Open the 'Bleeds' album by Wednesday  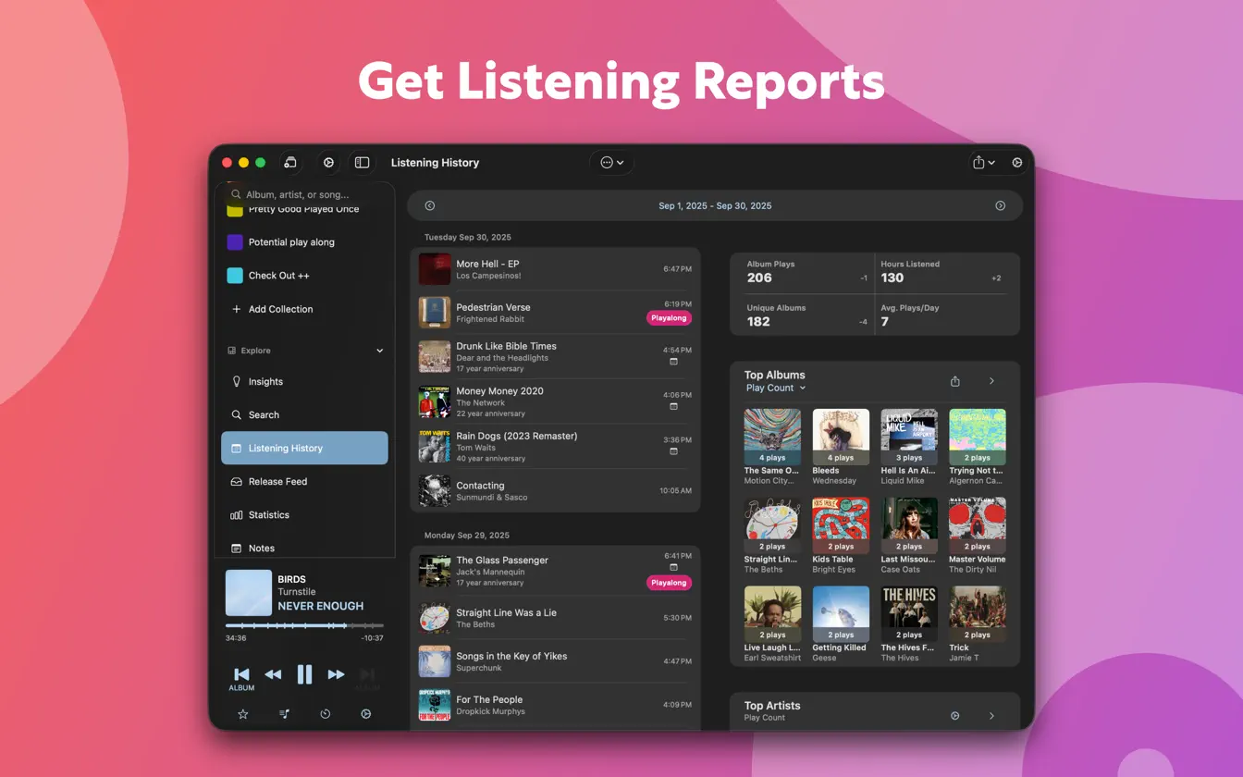(x=841, y=447)
